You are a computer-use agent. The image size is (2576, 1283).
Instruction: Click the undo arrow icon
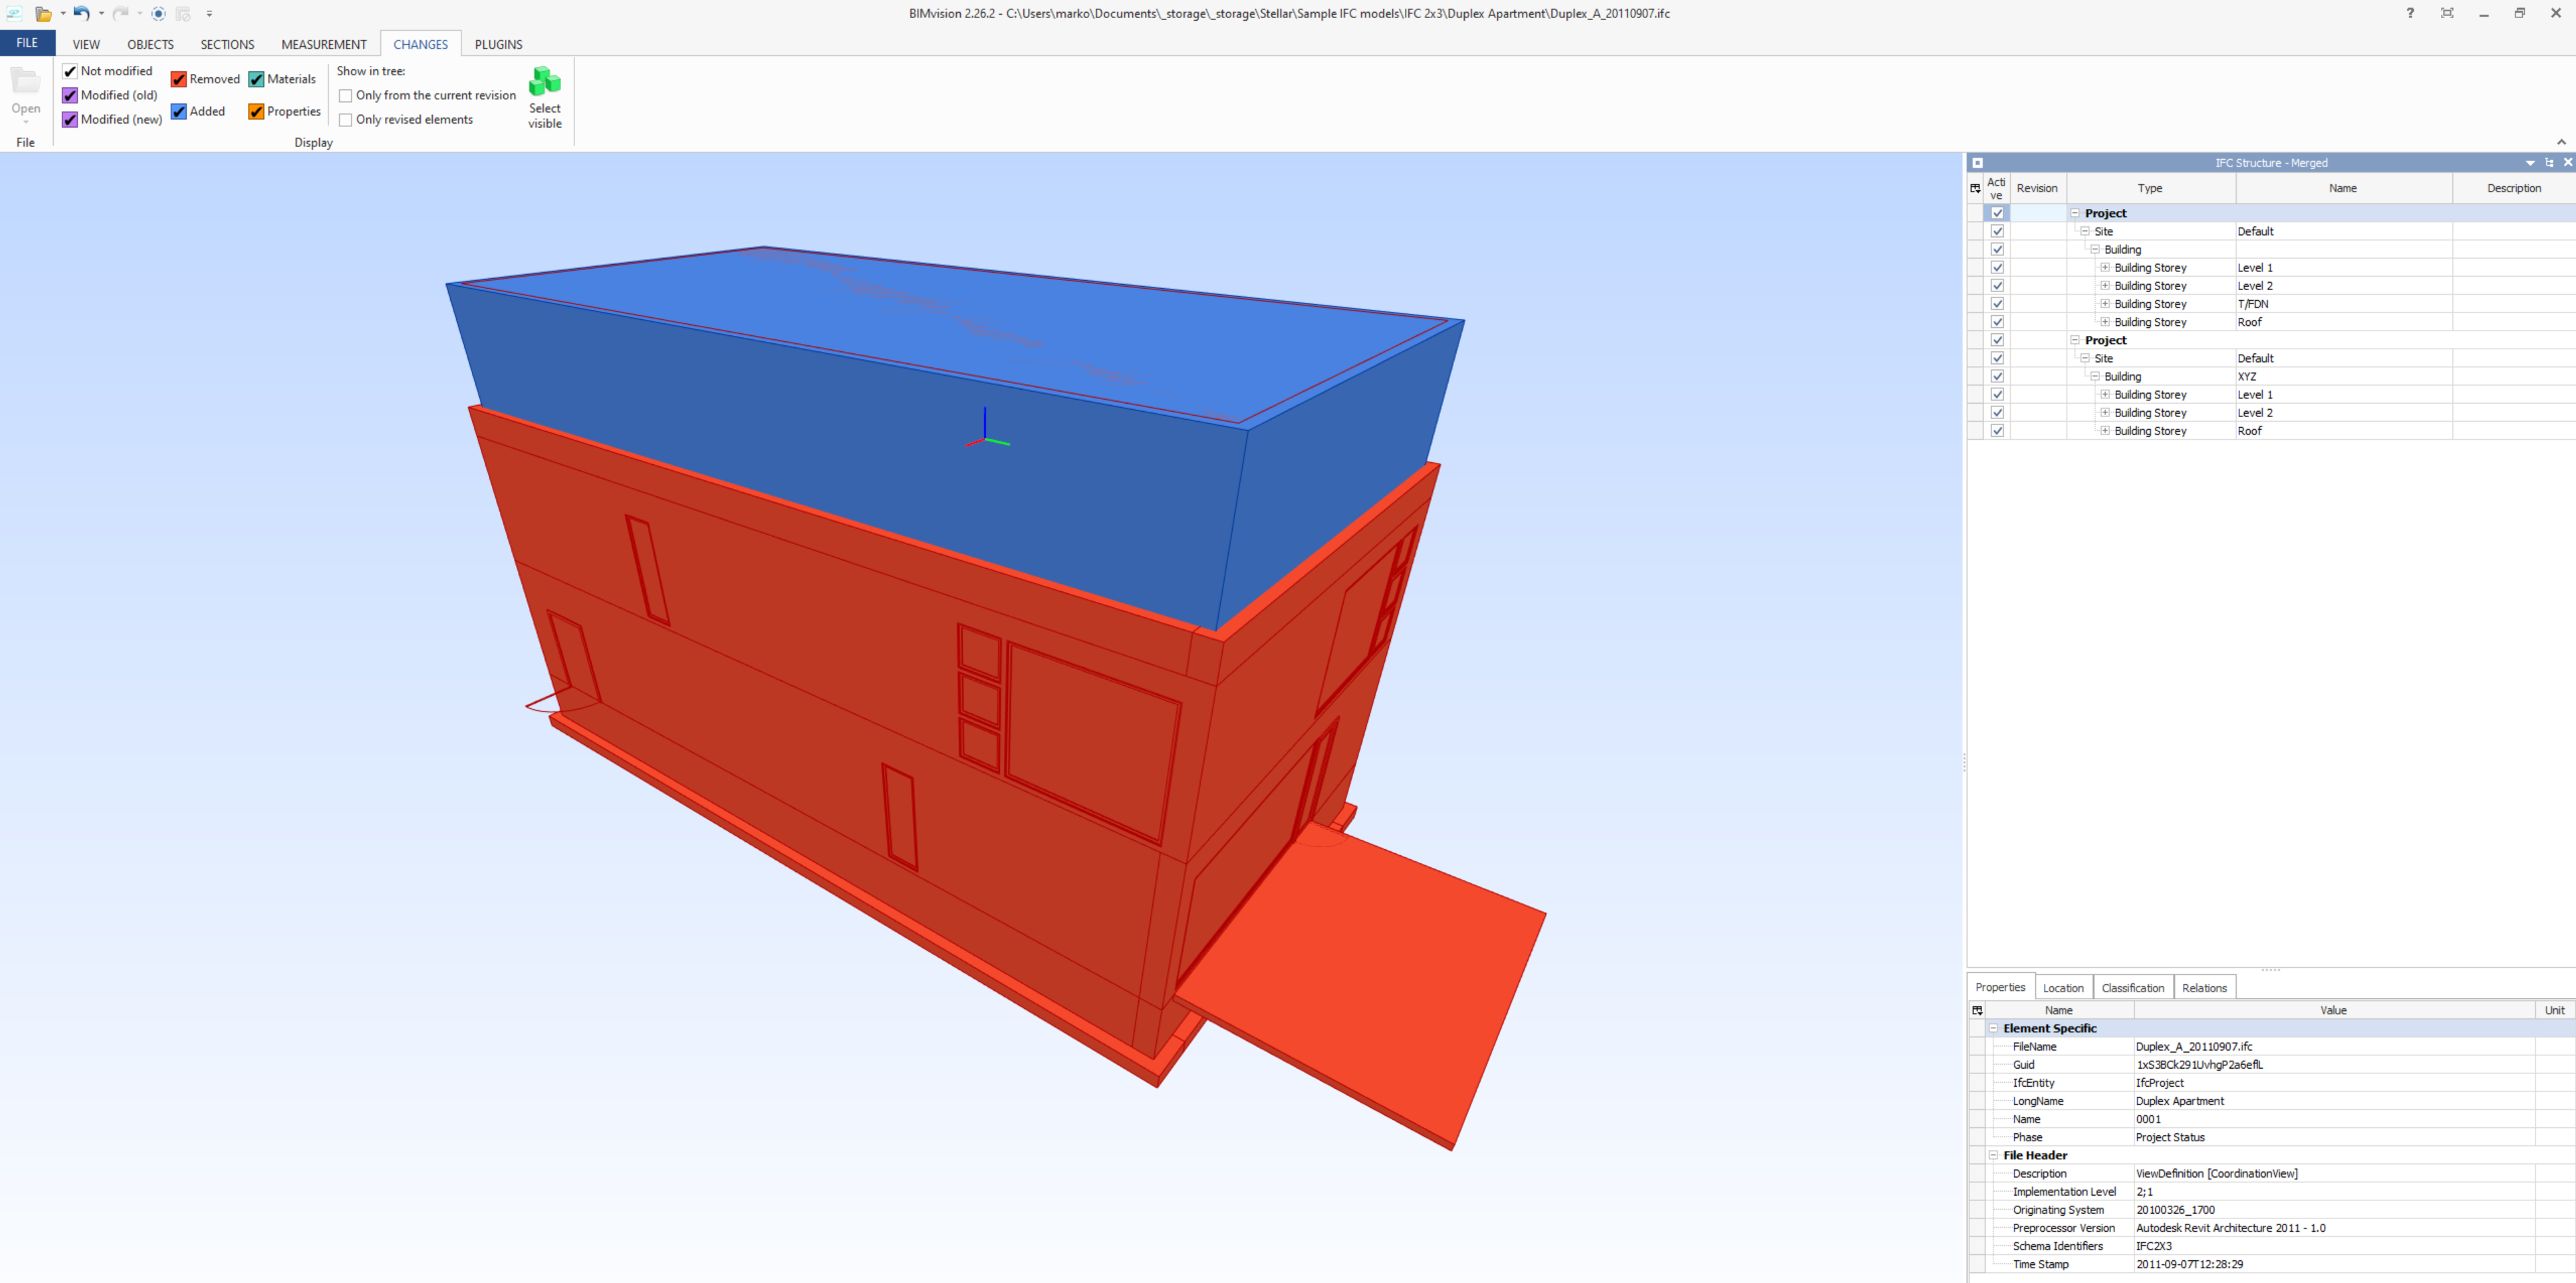tap(81, 13)
